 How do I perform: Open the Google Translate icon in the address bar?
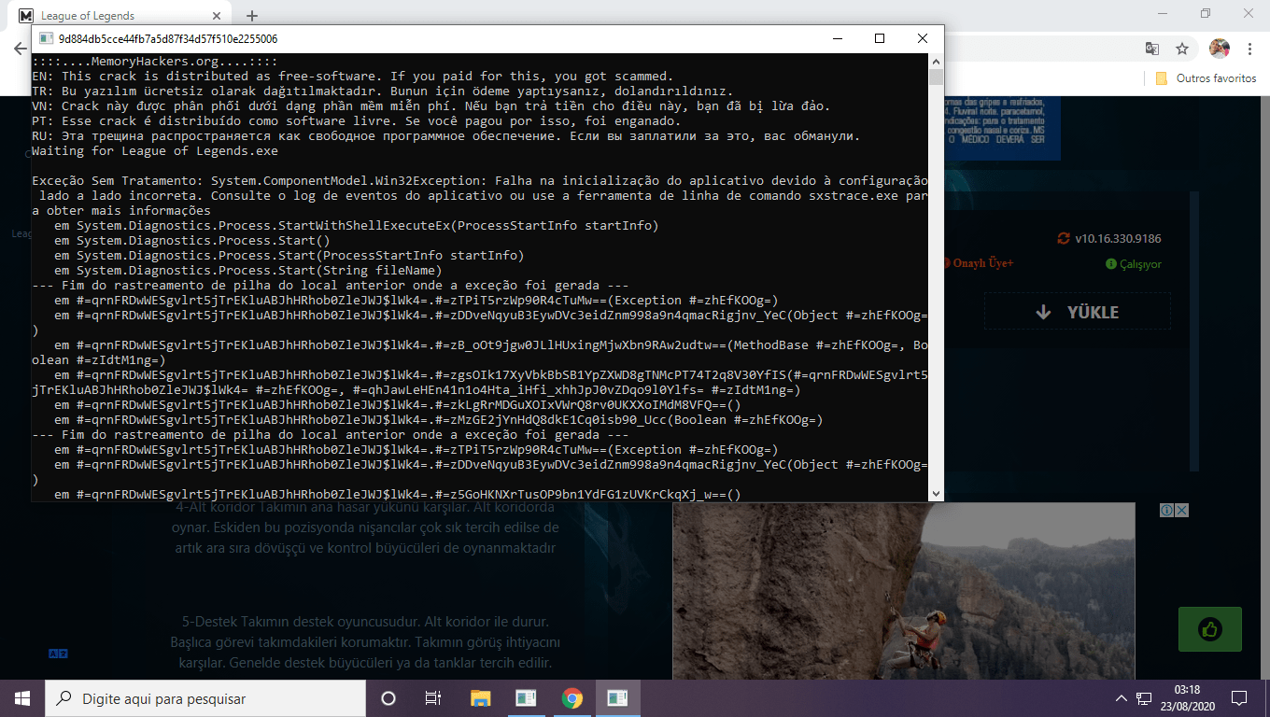(x=1153, y=49)
